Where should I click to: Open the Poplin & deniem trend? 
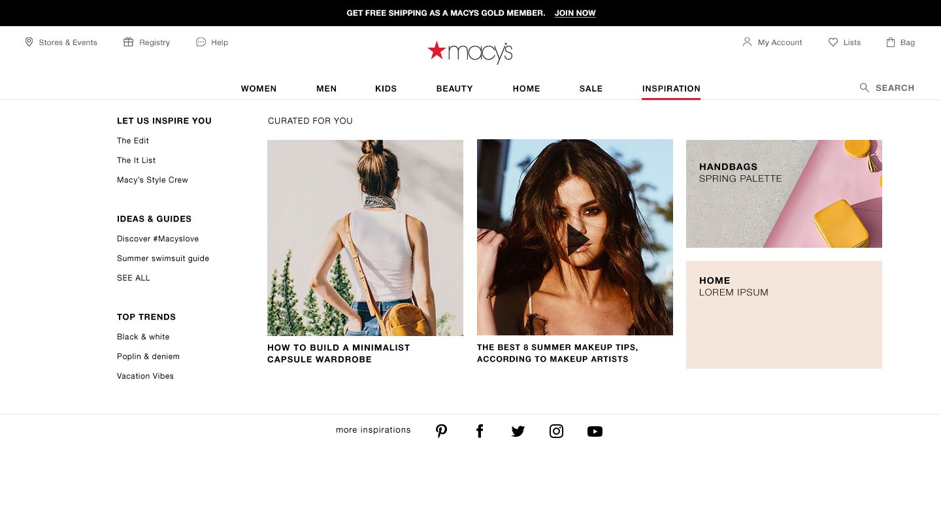(x=148, y=356)
